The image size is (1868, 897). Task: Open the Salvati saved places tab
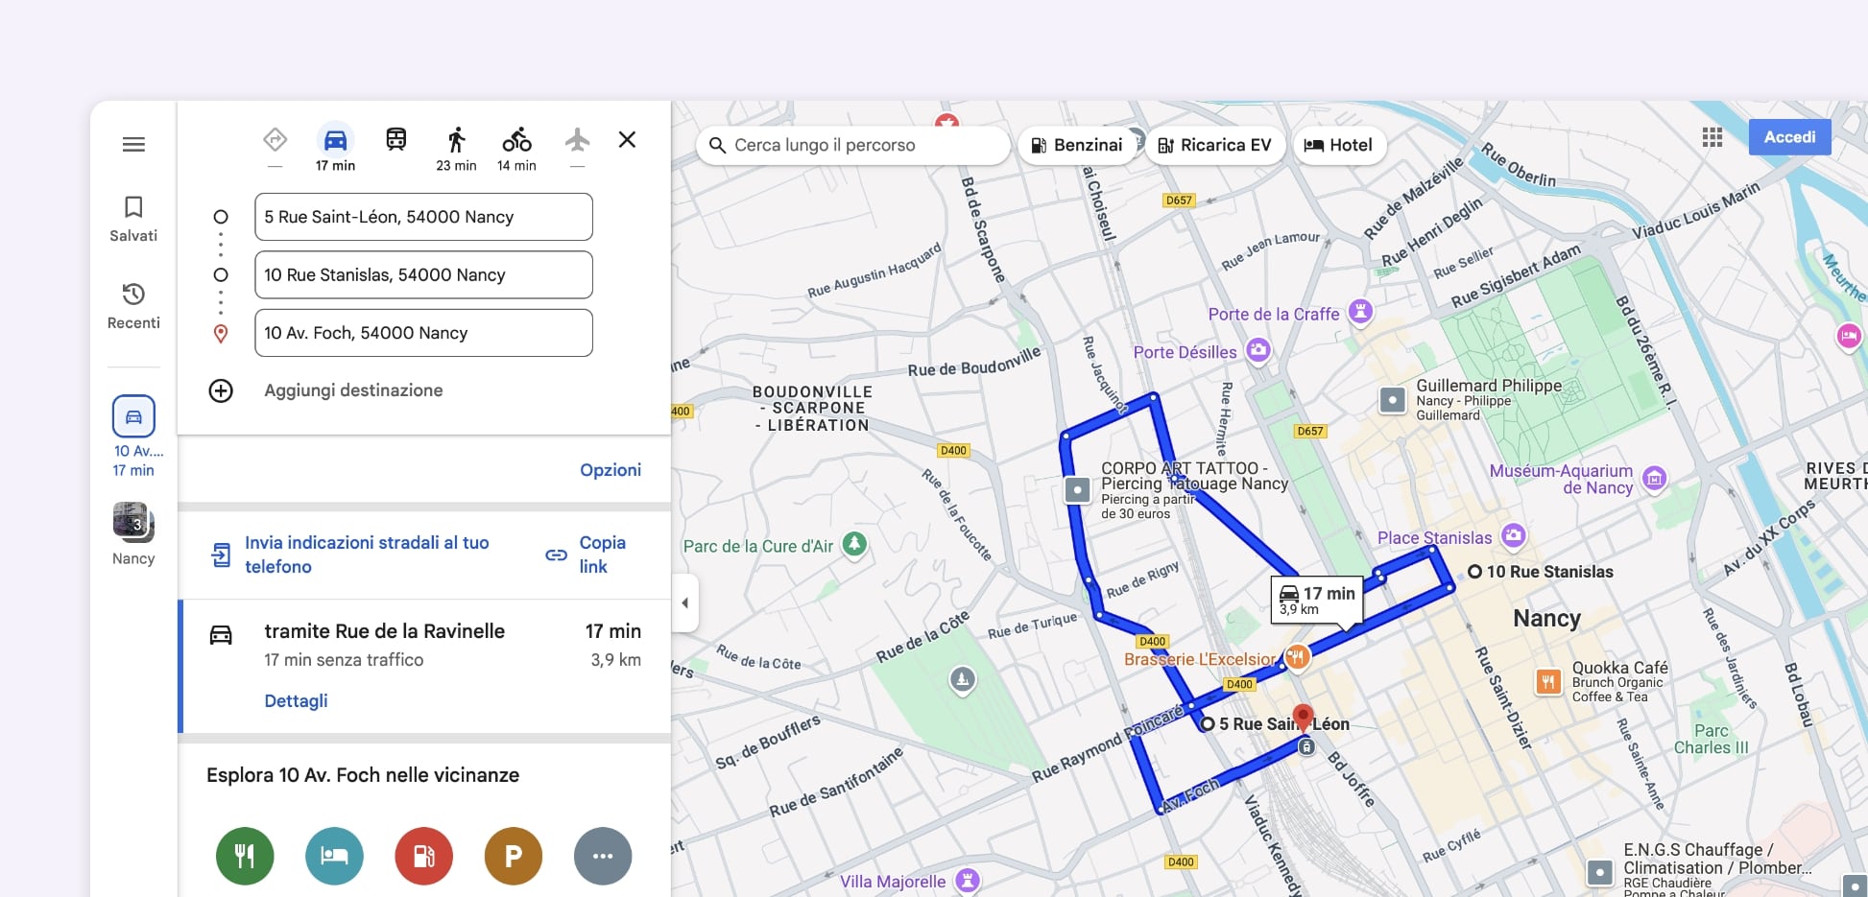pos(133,219)
